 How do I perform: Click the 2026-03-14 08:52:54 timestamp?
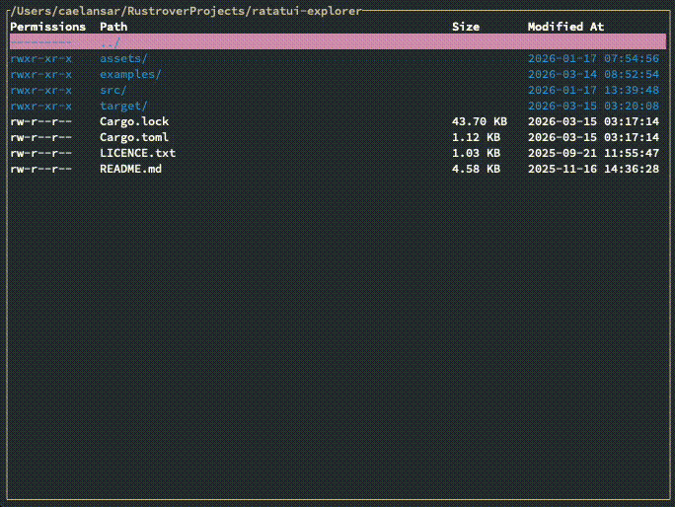point(594,74)
